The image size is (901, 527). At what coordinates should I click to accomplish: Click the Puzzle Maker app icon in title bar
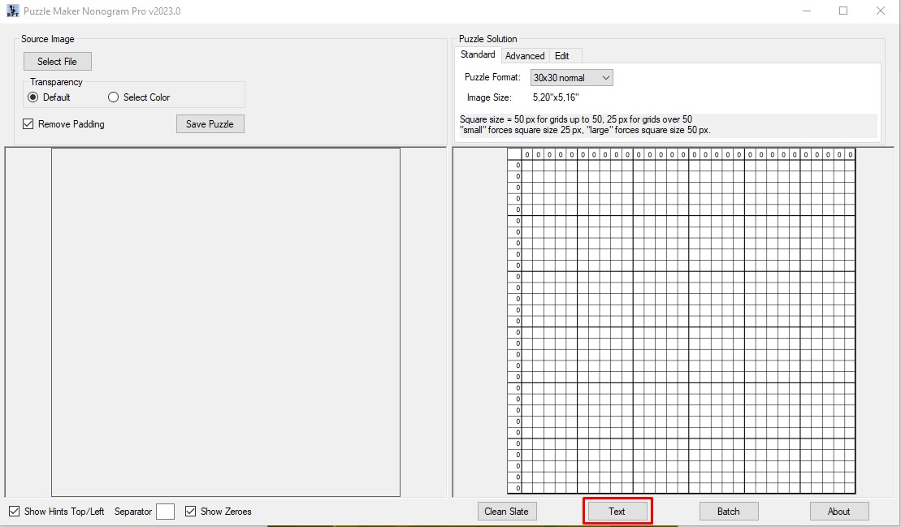(x=12, y=11)
